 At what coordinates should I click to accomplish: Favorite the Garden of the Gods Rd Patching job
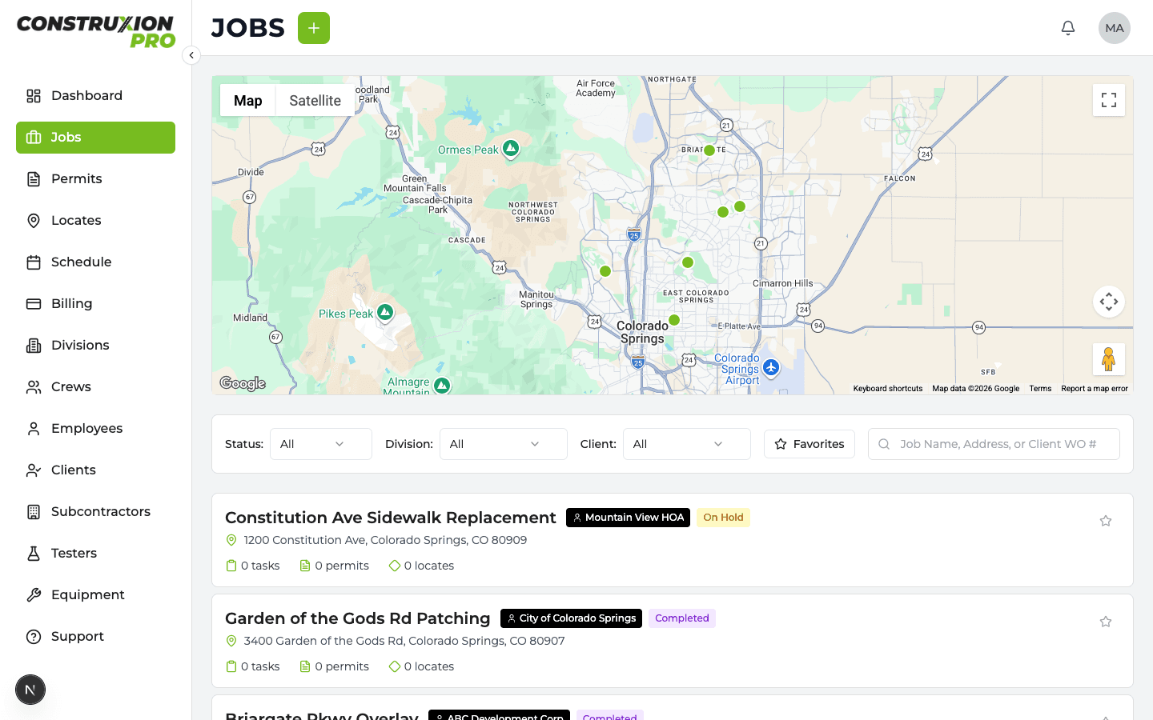click(x=1106, y=622)
